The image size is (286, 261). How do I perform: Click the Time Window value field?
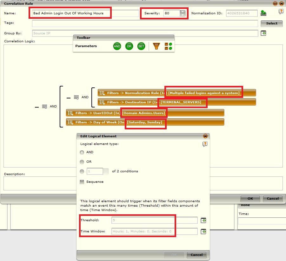tap(155, 231)
